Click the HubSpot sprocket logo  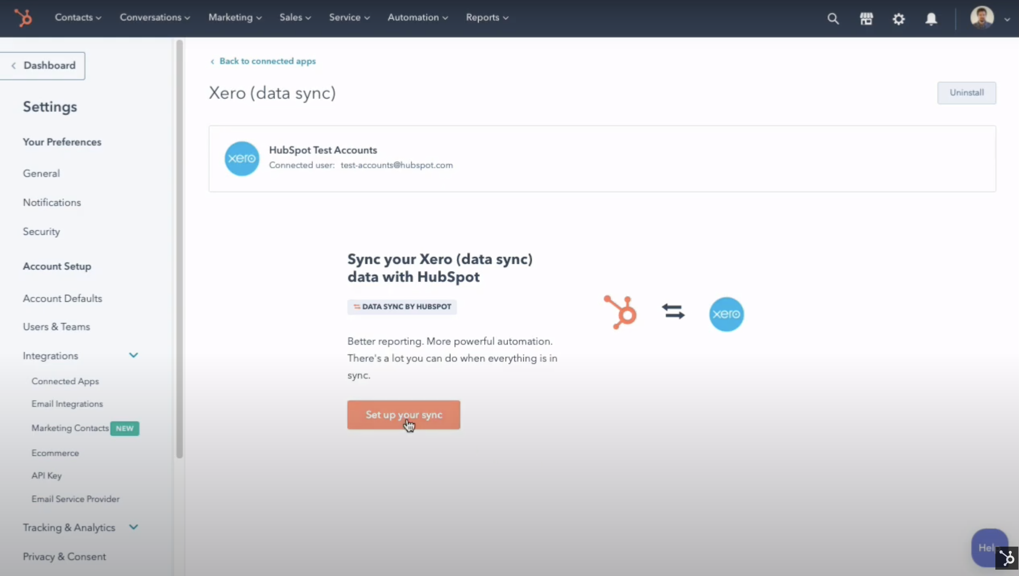(x=23, y=18)
